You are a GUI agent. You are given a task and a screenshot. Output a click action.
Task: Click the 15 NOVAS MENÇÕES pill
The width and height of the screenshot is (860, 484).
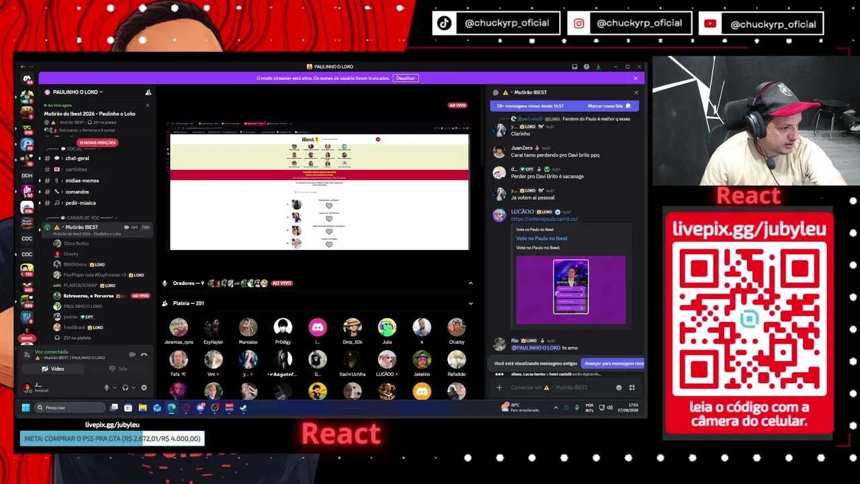tap(97, 143)
